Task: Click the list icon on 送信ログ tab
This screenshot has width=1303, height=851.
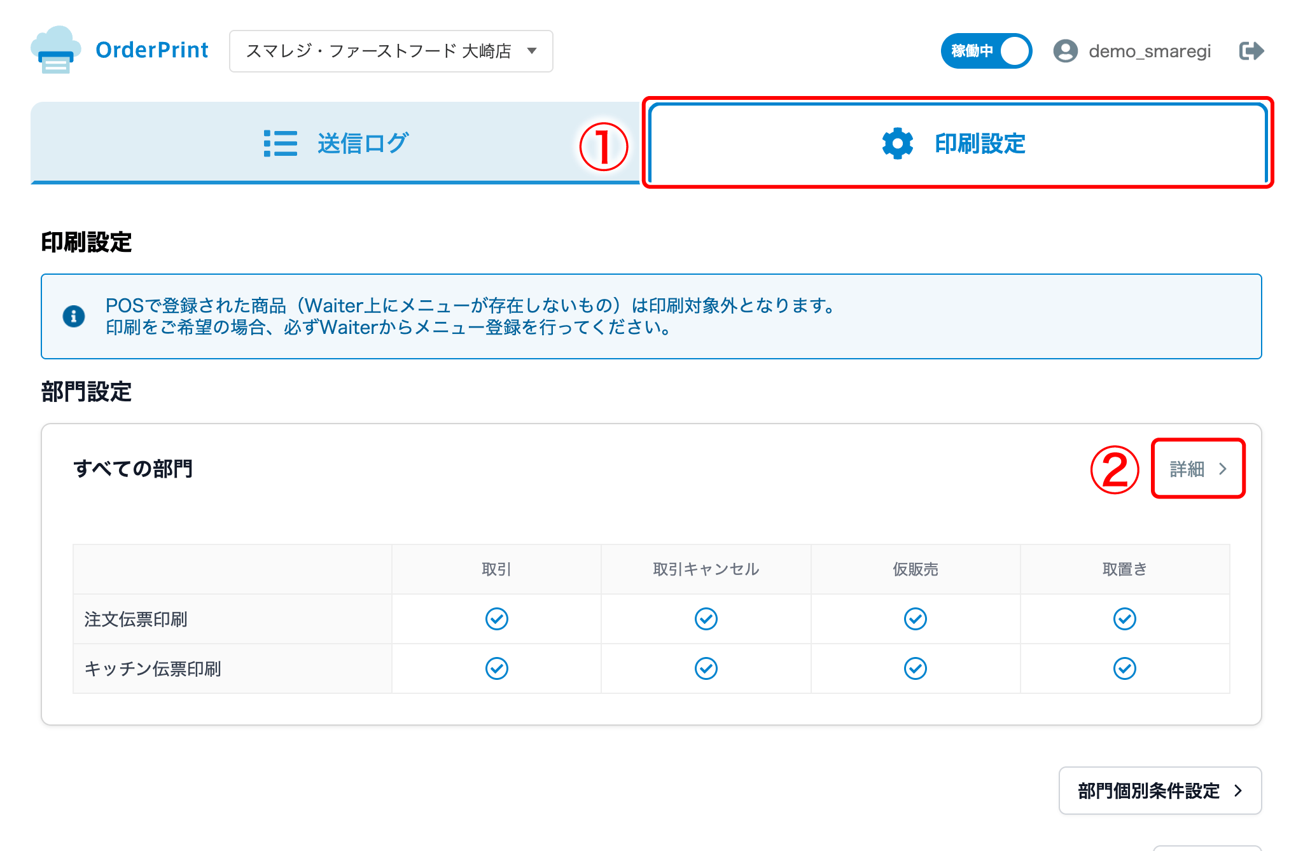Action: coord(280,144)
